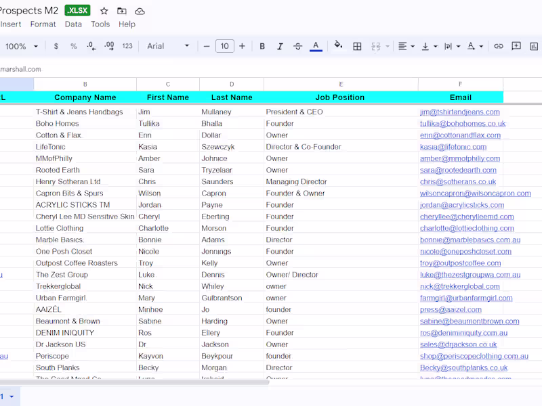
Task: Select the last name cell Szewczyk
Action: click(232, 147)
